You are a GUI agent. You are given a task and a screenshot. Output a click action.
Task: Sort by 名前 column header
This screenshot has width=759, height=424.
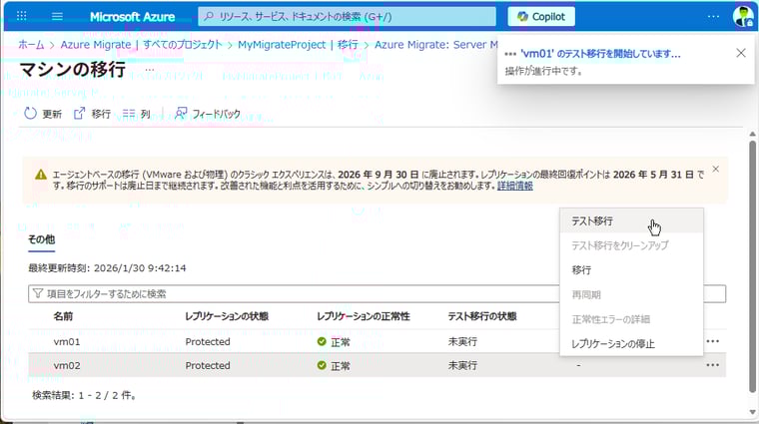[63, 316]
